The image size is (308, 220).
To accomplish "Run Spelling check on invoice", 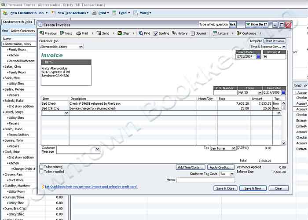I will [x=161, y=33].
